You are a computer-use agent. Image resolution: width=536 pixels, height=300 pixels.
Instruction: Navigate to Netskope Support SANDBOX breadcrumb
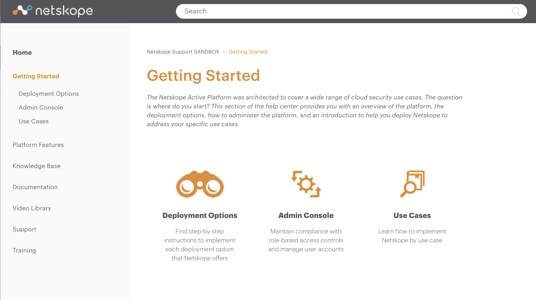[182, 52]
